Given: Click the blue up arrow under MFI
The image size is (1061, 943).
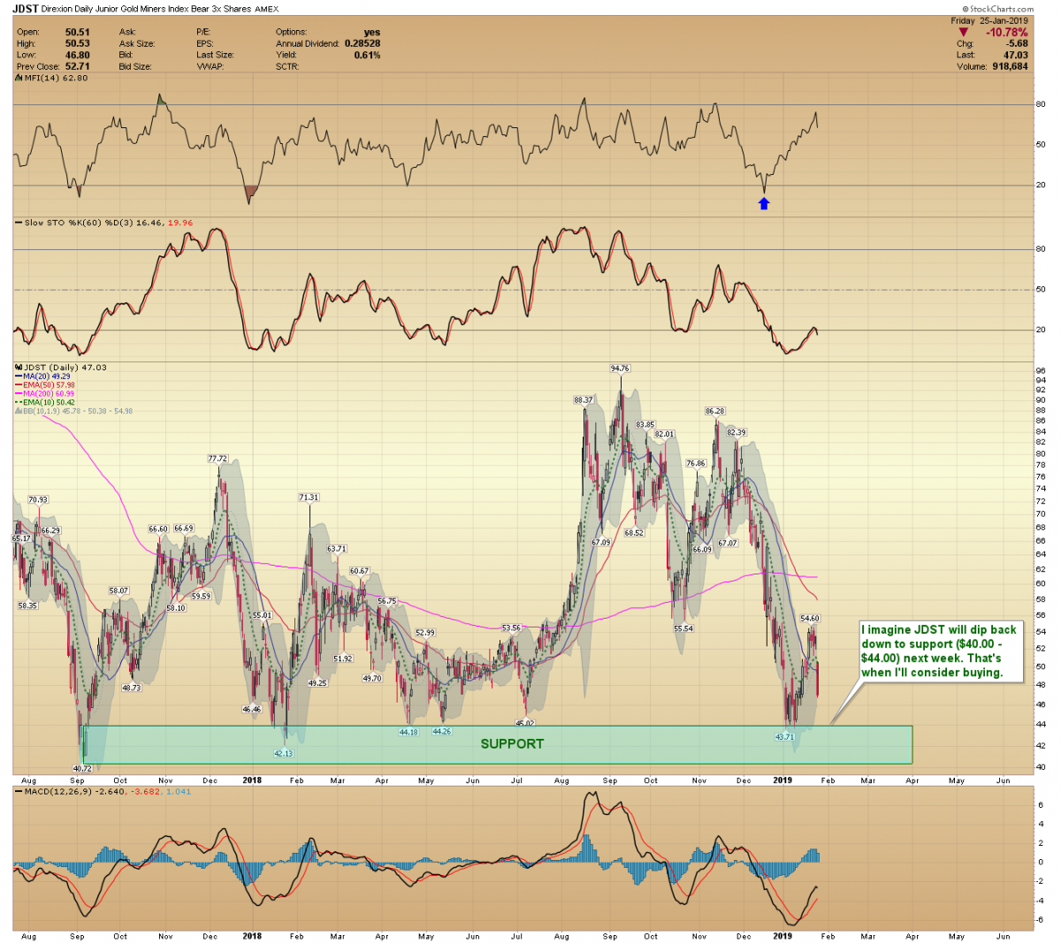Looking at the screenshot, I should pyautogui.click(x=764, y=204).
